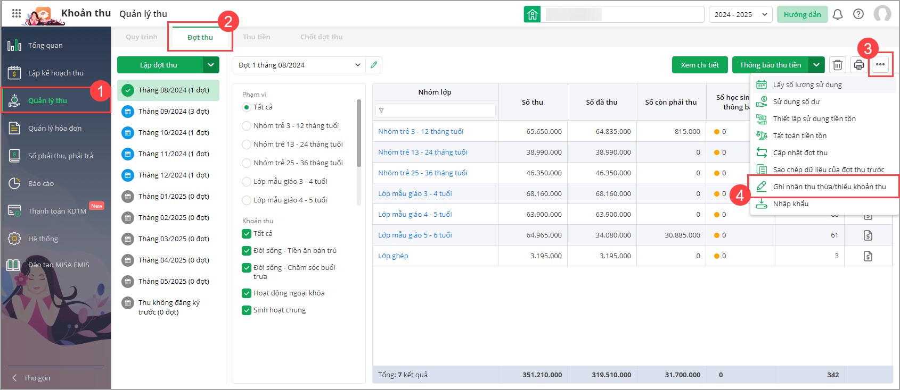Click the green home school icon
This screenshot has width=900, height=390.
(533, 14)
